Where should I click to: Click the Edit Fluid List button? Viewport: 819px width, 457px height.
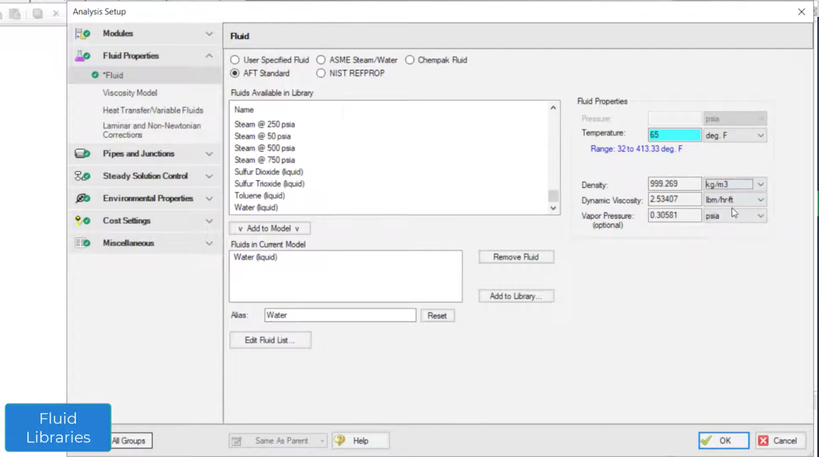point(270,340)
